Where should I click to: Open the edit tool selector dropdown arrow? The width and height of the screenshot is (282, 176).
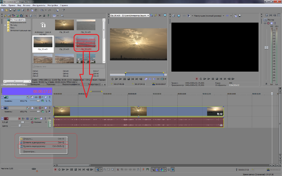point(101,169)
